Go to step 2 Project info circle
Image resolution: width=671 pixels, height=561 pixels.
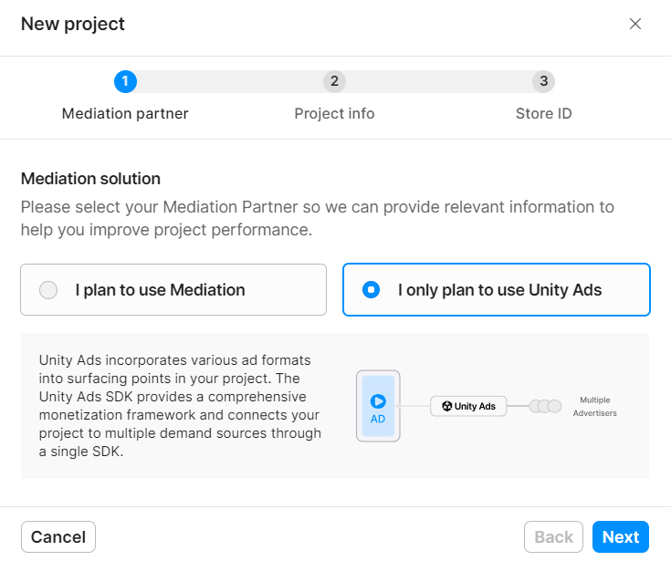click(x=334, y=81)
